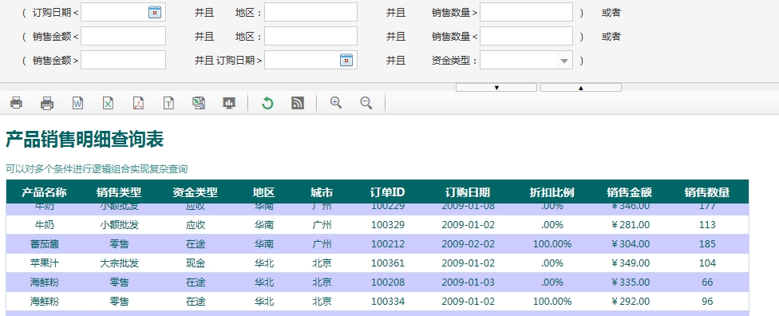Click the 产品名称 column header
779x316 pixels.
click(44, 192)
